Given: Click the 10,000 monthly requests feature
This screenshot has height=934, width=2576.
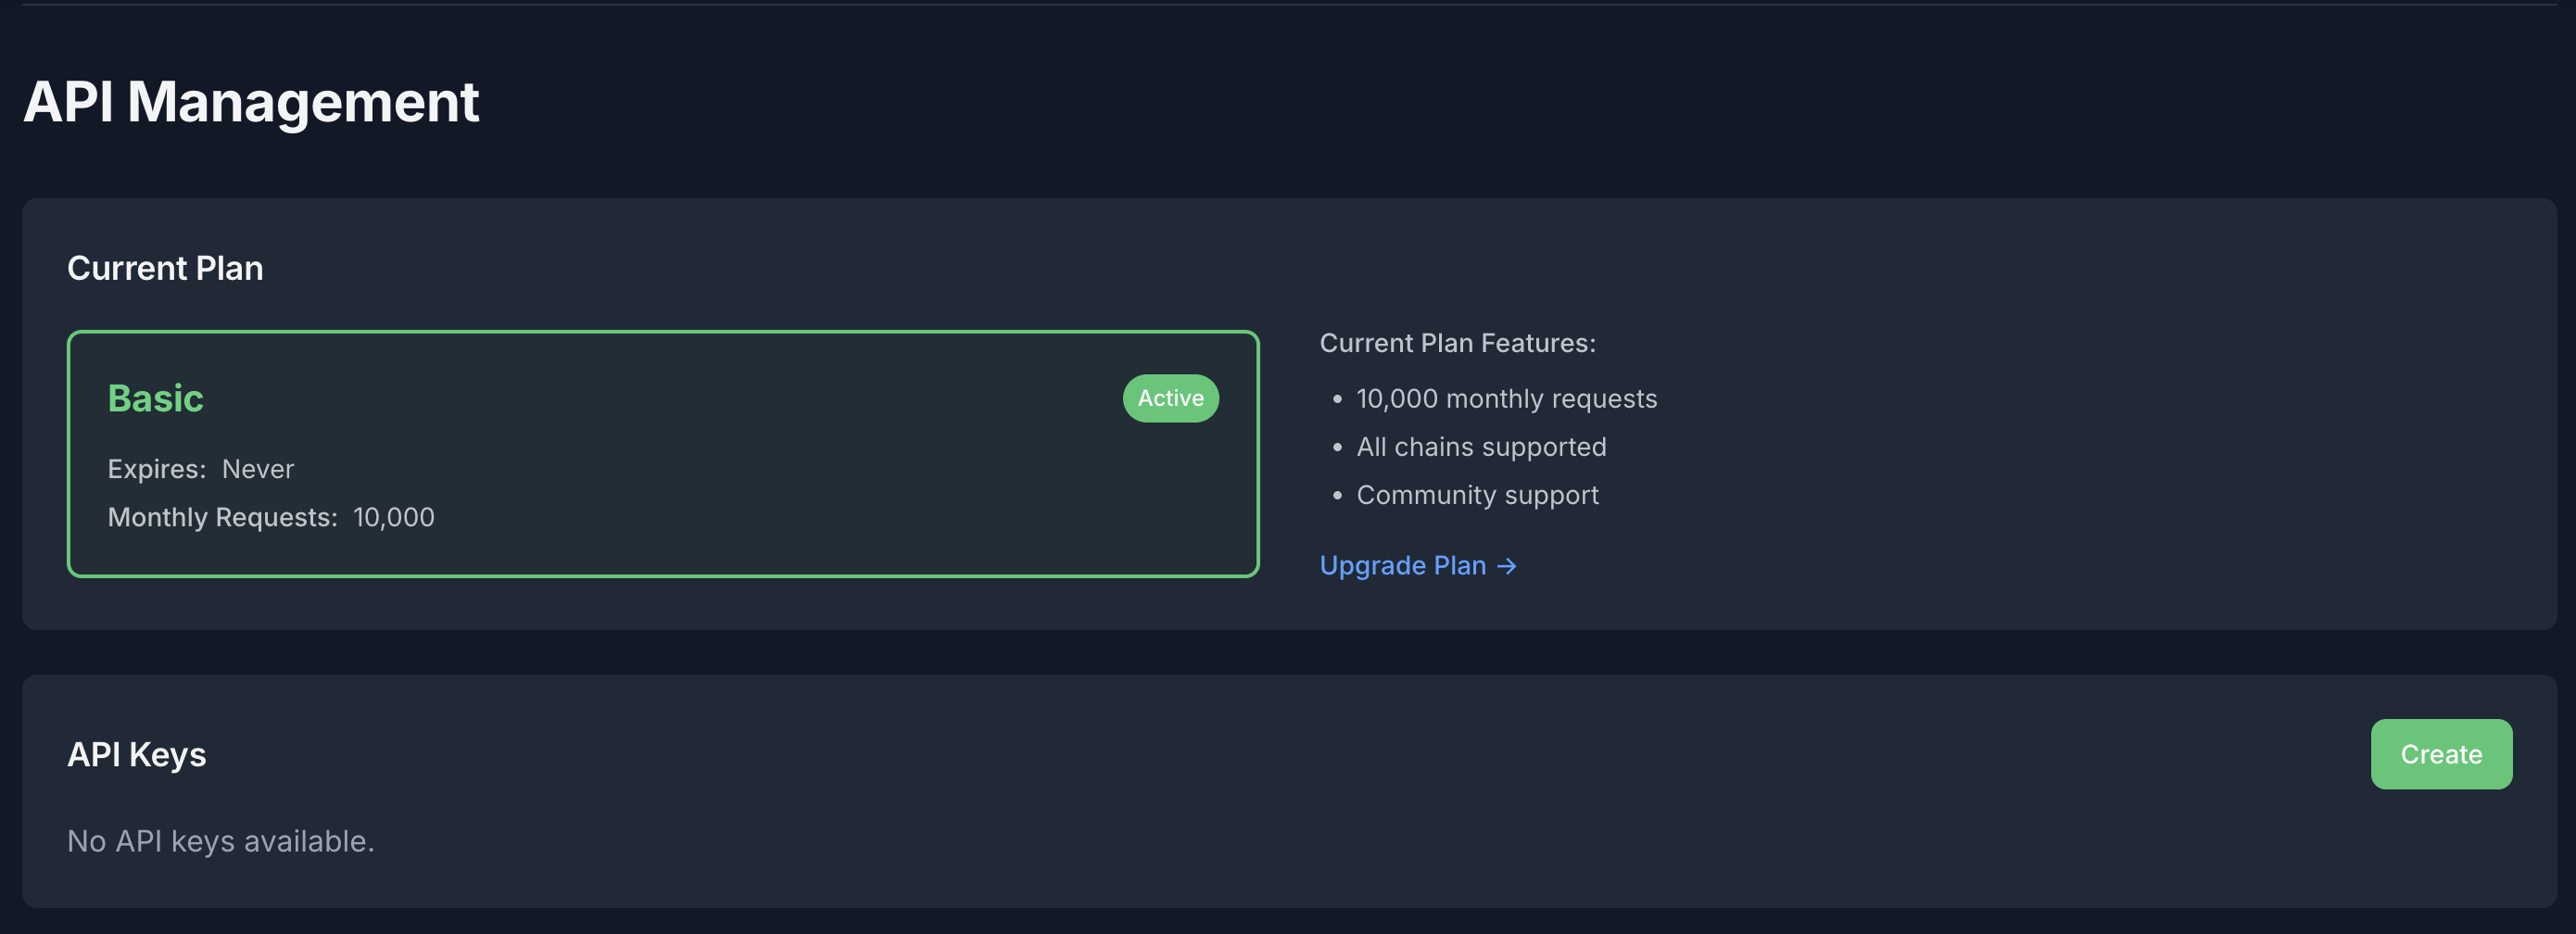Looking at the screenshot, I should (x=1506, y=399).
